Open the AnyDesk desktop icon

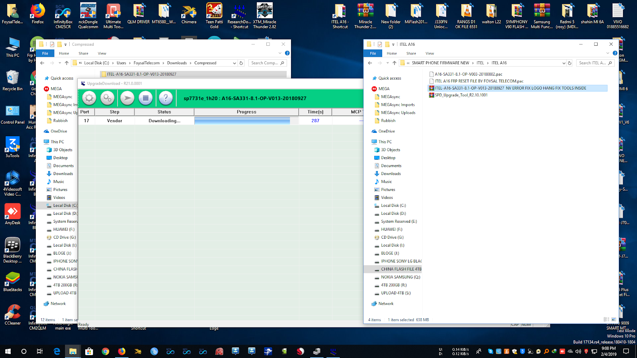(12, 214)
